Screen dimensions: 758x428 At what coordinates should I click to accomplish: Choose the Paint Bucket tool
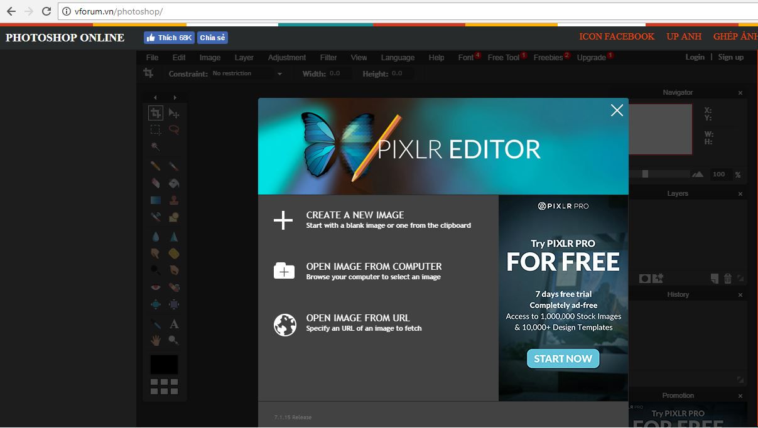(174, 183)
